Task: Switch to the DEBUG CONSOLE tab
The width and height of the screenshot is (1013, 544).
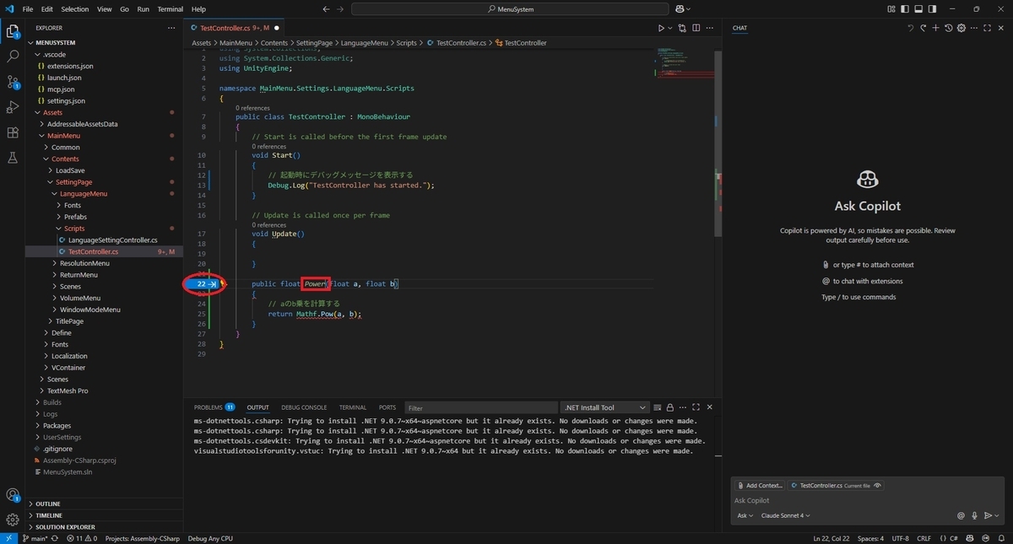Action: (x=304, y=407)
